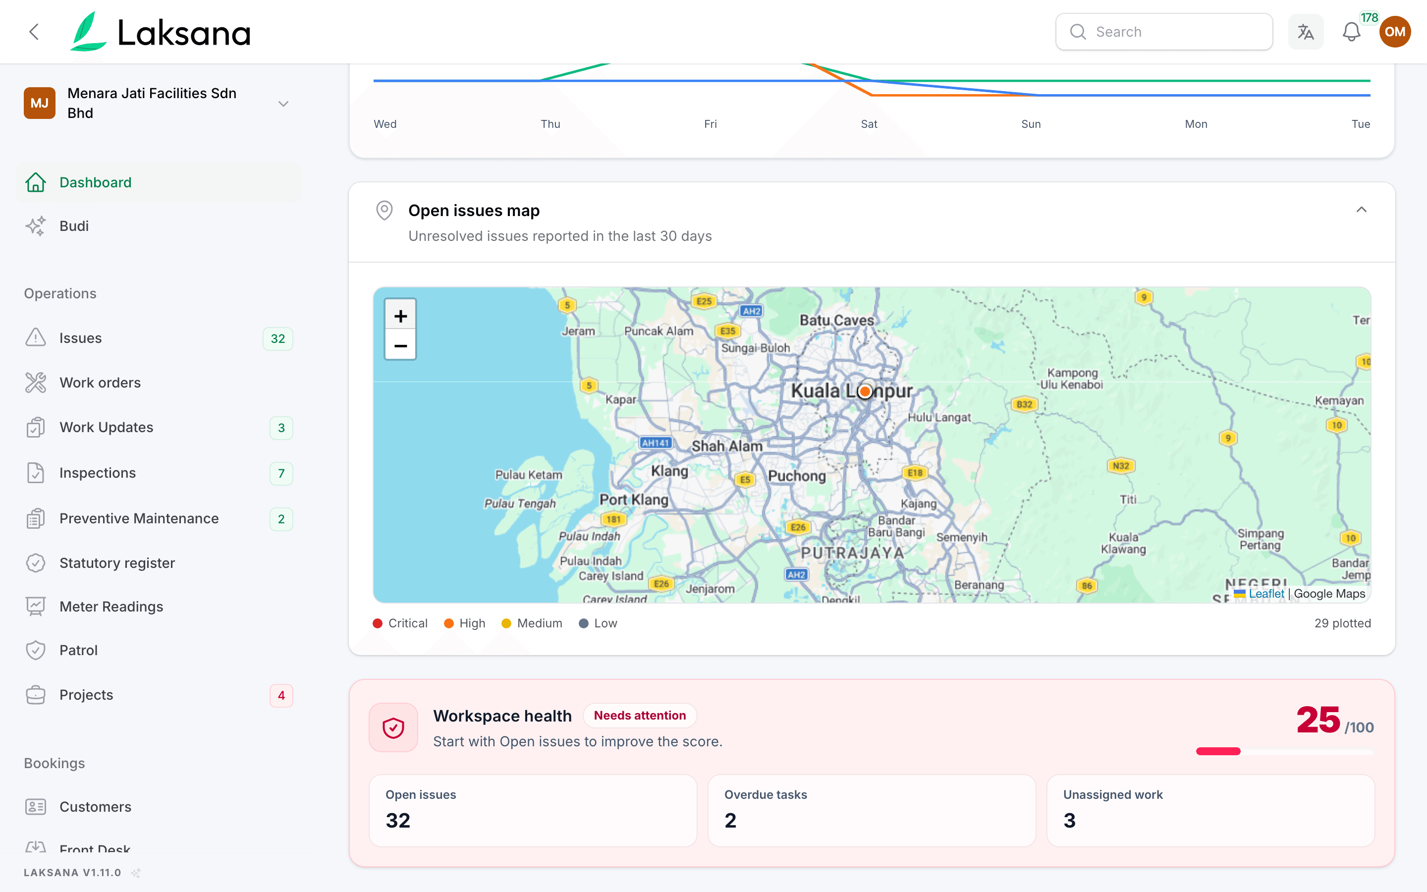
Task: Click the Projects briefcase icon
Action: [35, 695]
